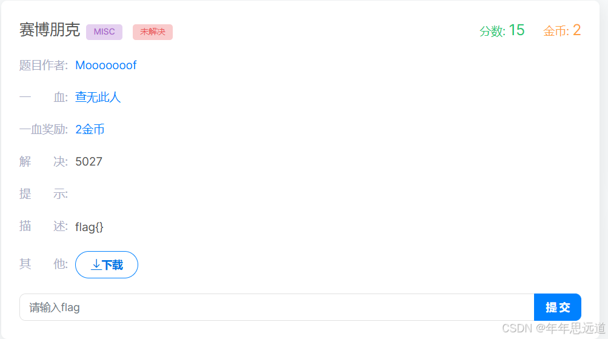The image size is (608, 339).
Task: Click the download arrow icon
Action: point(96,264)
